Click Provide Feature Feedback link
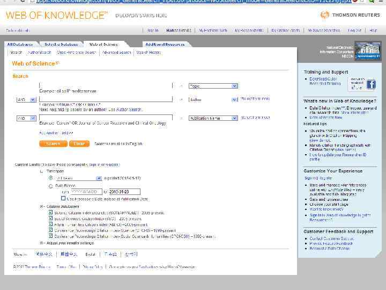 331,243
